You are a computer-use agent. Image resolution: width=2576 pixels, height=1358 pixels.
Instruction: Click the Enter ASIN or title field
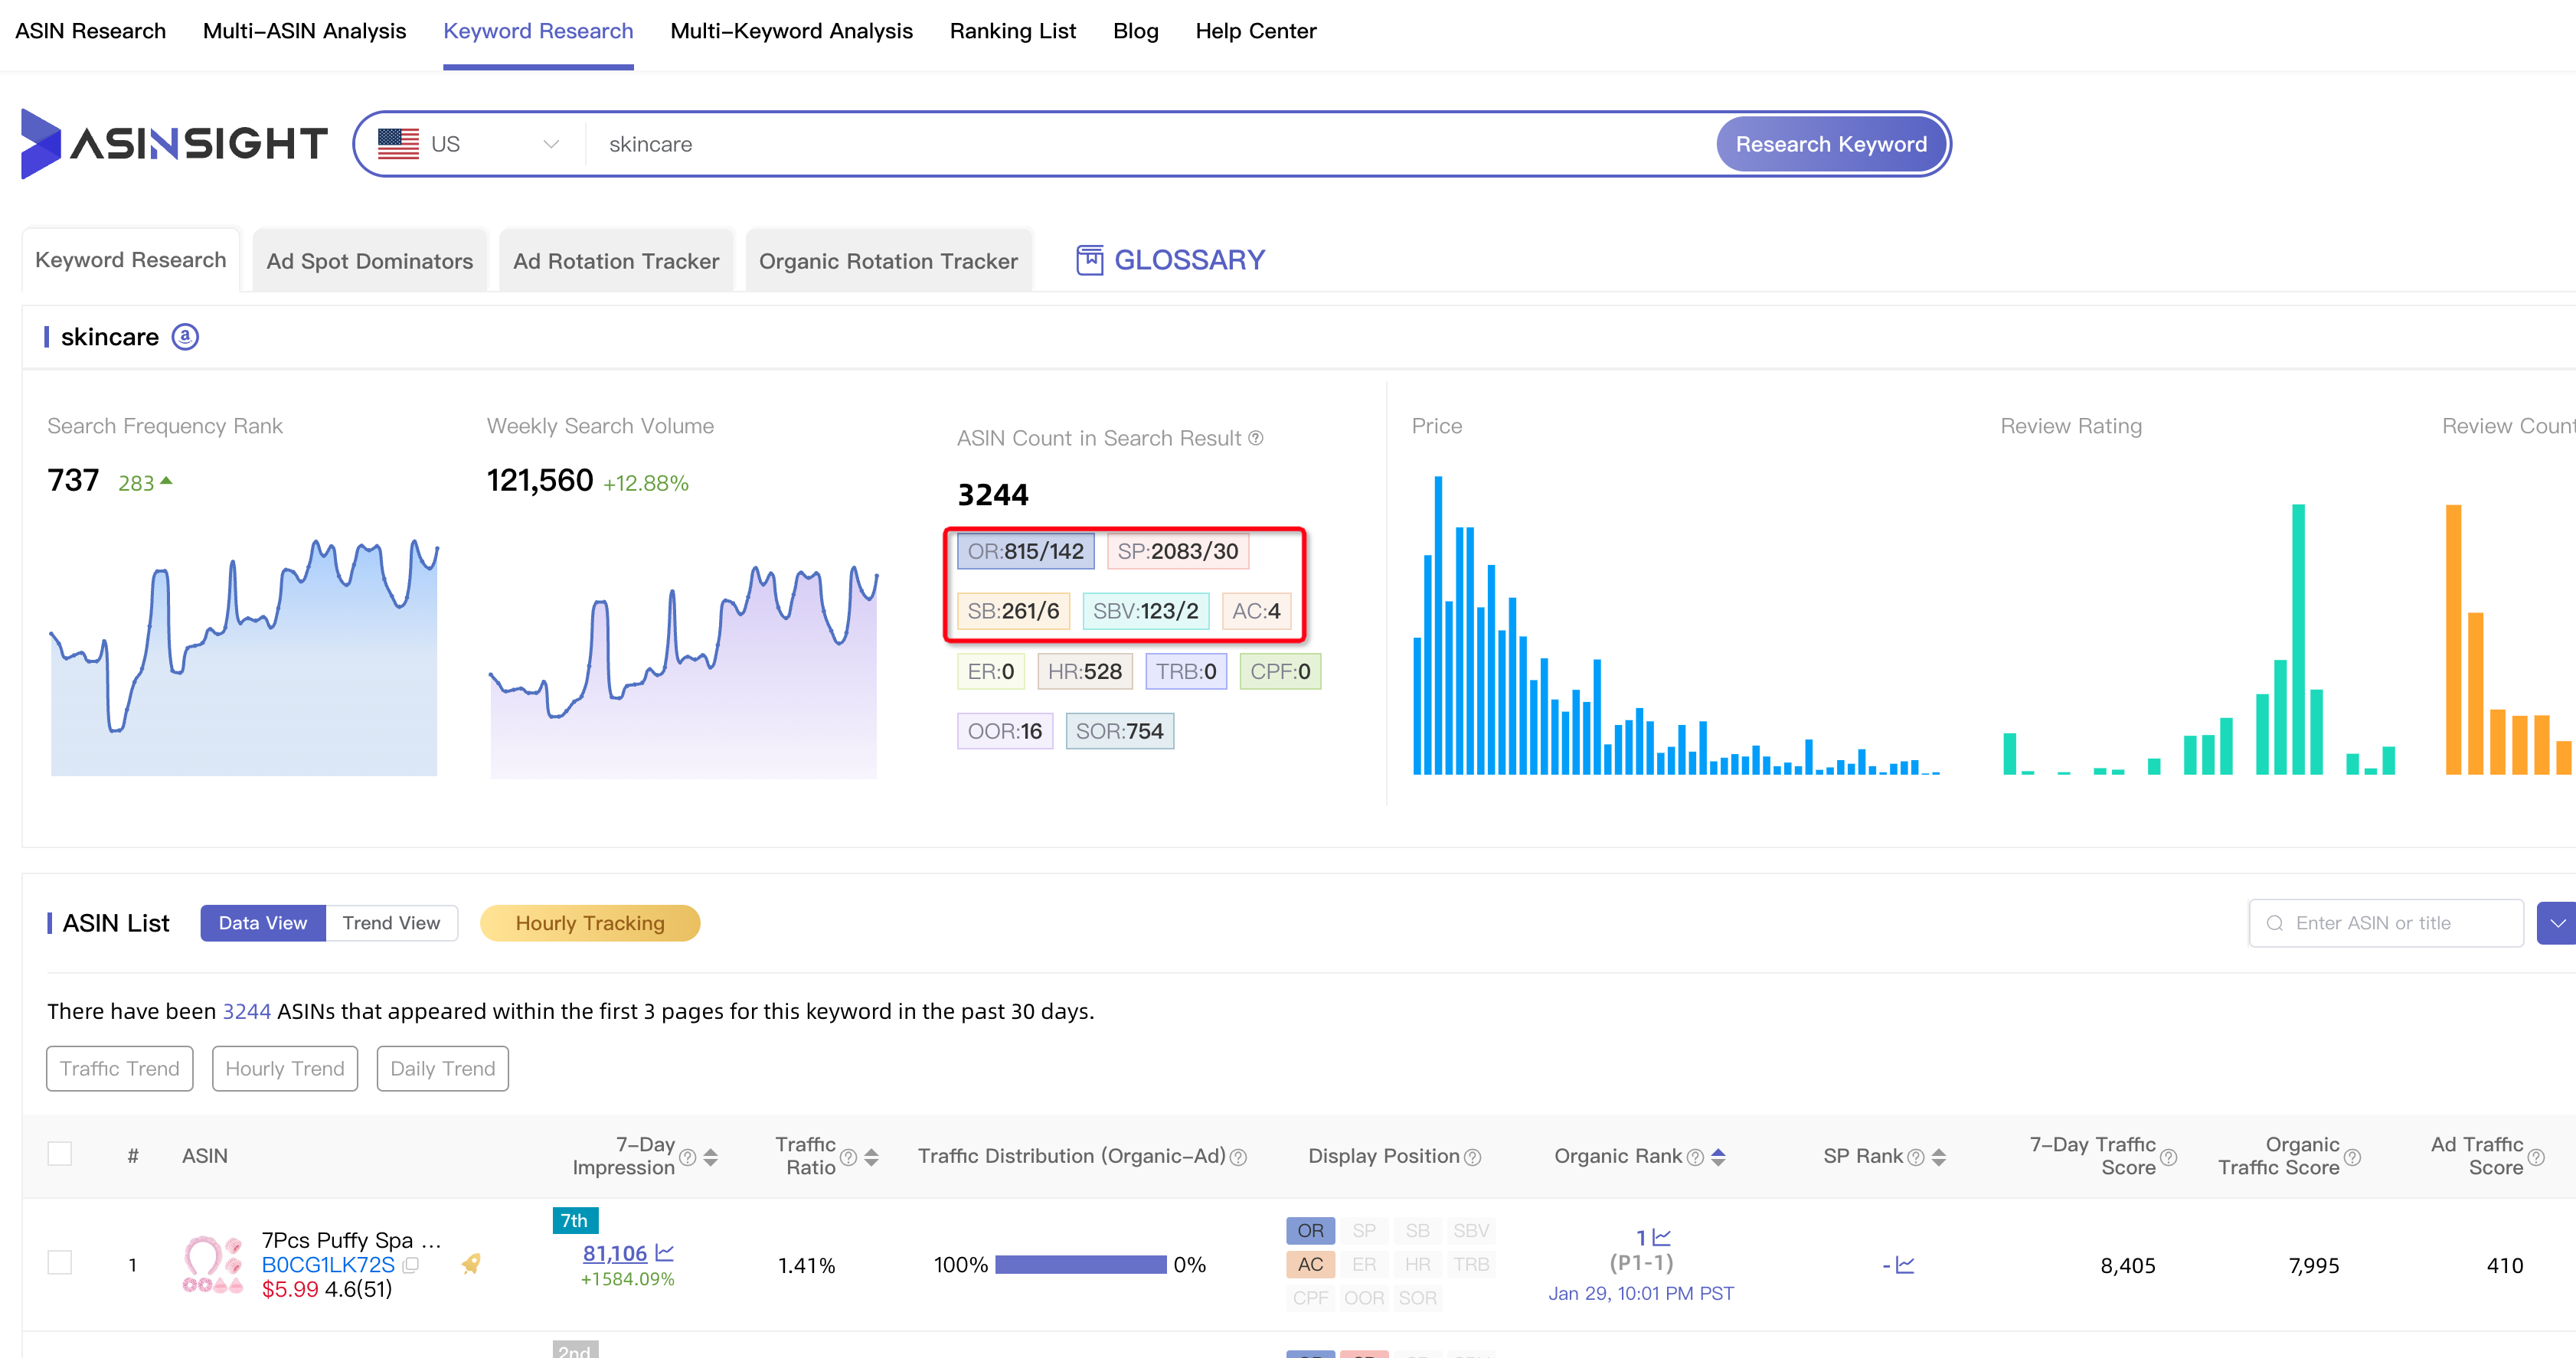pos(2386,923)
